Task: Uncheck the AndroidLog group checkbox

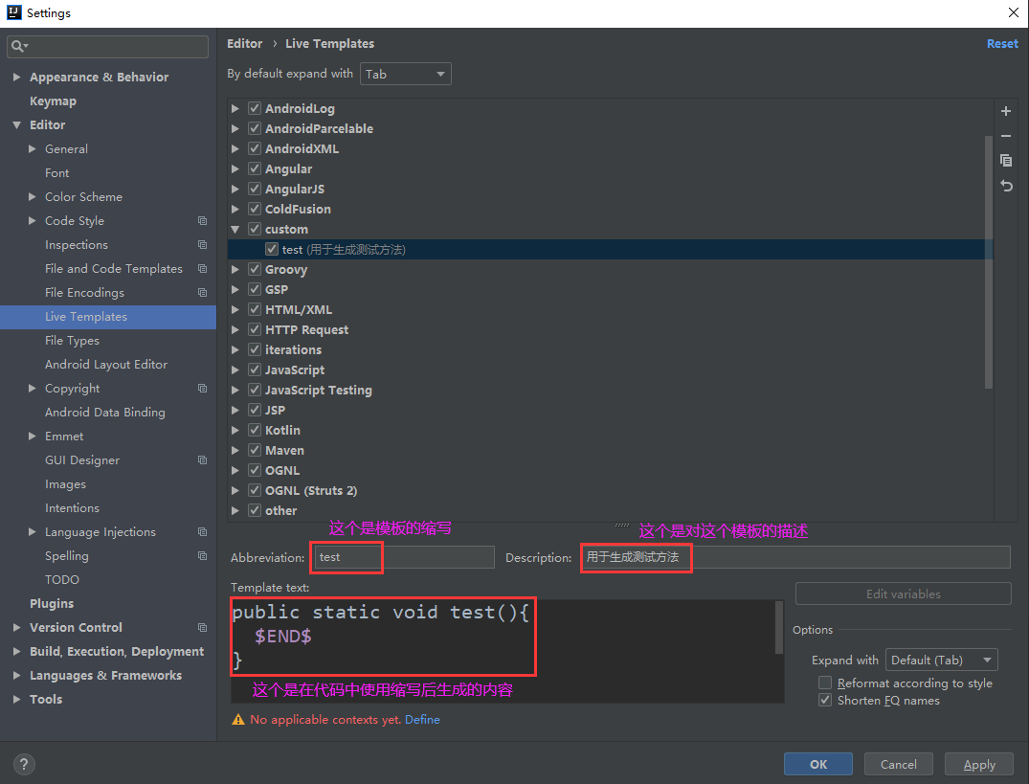Action: tap(255, 108)
